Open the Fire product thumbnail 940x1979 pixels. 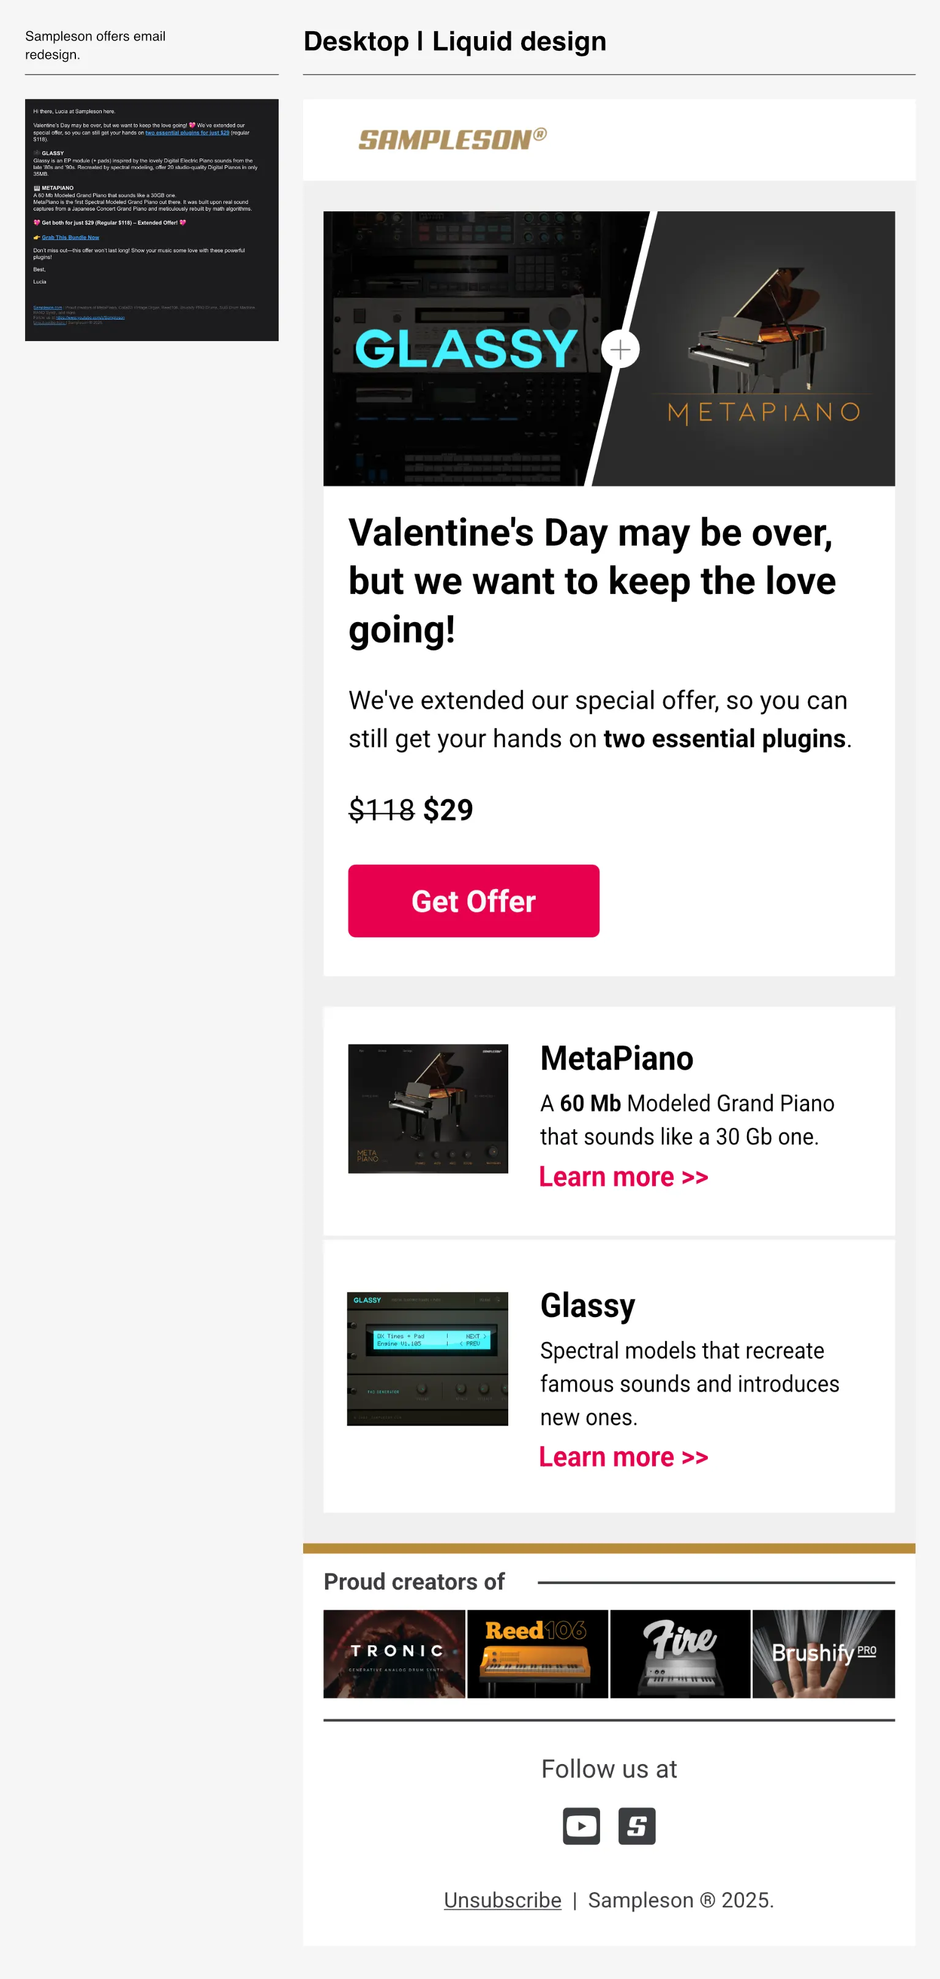click(x=680, y=1653)
